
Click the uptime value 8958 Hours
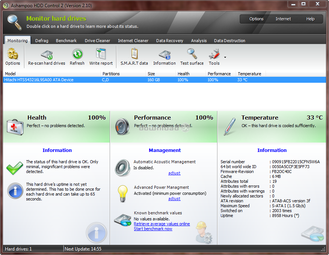(x=285, y=216)
